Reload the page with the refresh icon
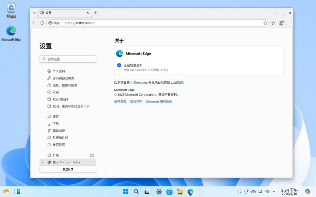This screenshot has height=197, width=316. tap(42, 23)
